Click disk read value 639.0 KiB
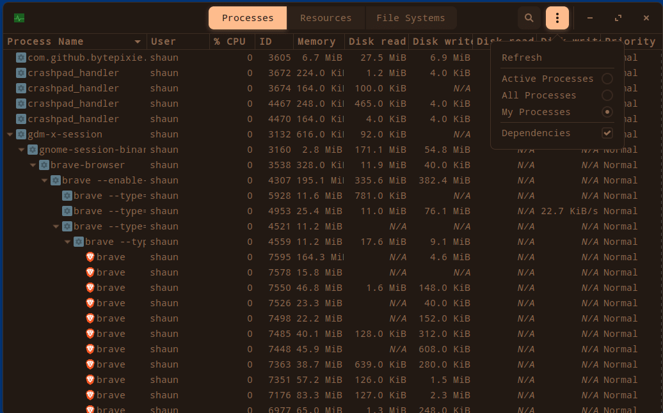Screen dimensions: 663x413 tap(380, 364)
